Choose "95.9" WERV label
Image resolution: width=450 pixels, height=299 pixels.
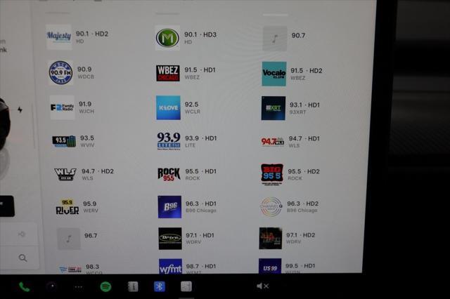(x=90, y=204)
